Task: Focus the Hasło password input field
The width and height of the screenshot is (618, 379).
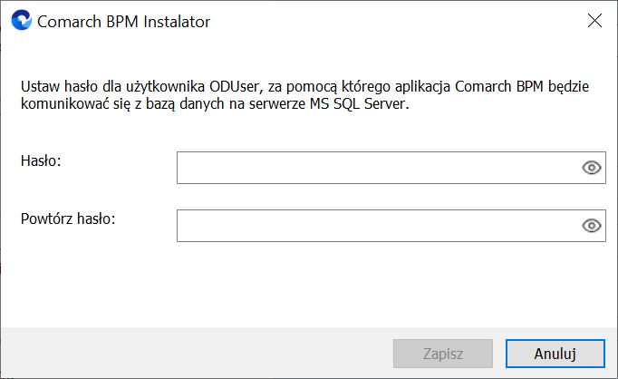Action: coord(391,168)
